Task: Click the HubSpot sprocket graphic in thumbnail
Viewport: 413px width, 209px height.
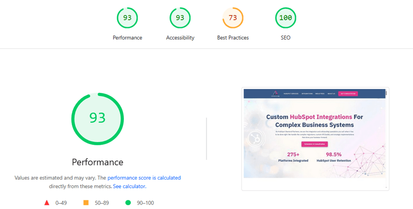Action: pyautogui.click(x=255, y=138)
